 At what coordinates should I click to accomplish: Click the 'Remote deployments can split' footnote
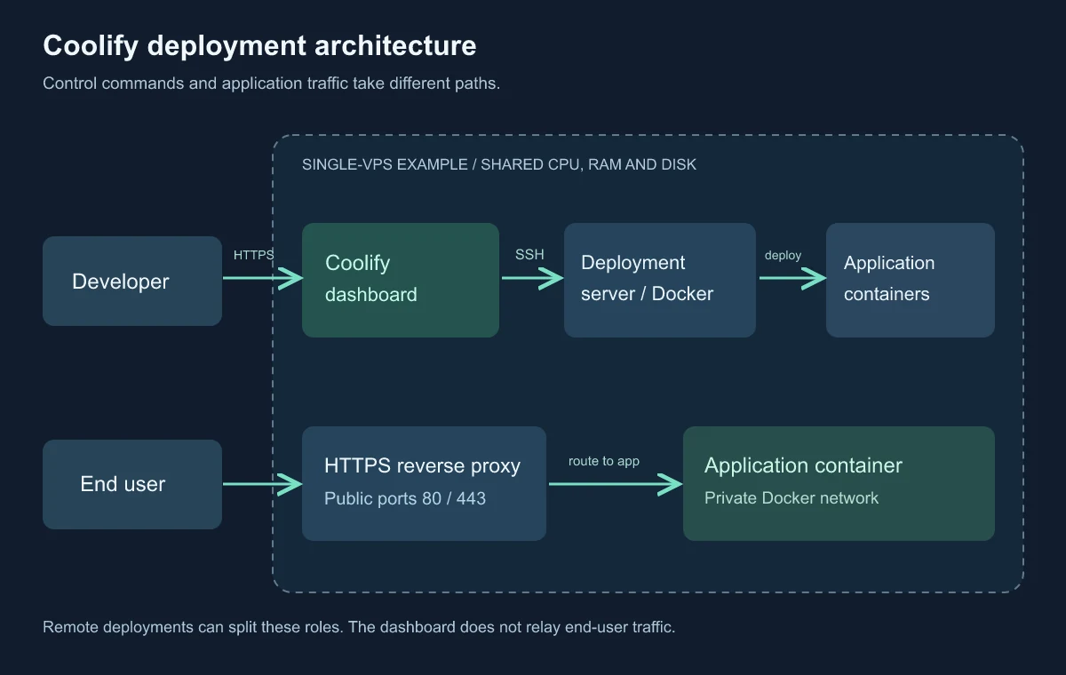tap(359, 627)
